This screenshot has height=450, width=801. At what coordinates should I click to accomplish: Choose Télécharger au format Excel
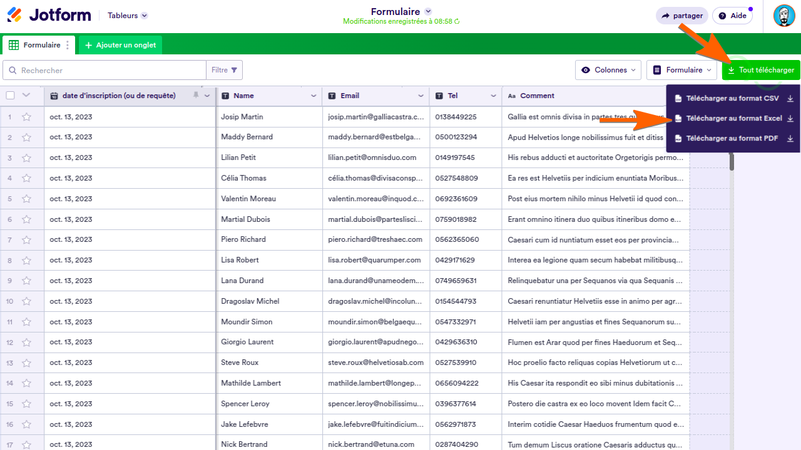(733, 118)
